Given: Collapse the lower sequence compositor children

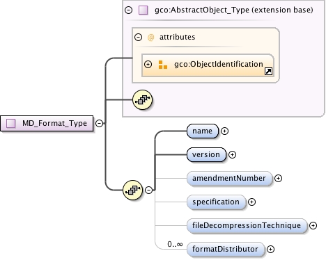Looking at the screenshot, I should [149, 190].
